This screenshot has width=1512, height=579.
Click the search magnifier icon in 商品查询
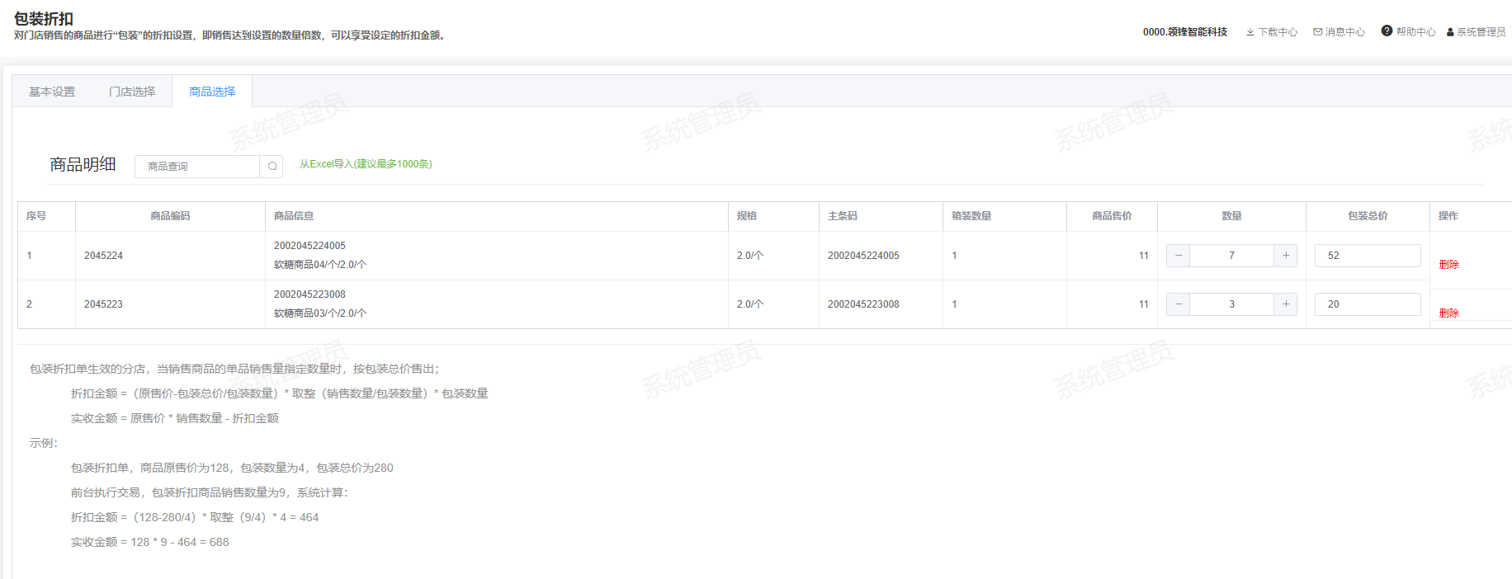click(272, 167)
